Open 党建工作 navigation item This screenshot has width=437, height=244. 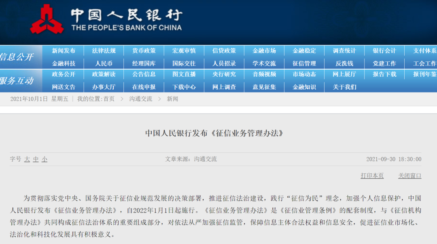pyautogui.click(x=385, y=63)
